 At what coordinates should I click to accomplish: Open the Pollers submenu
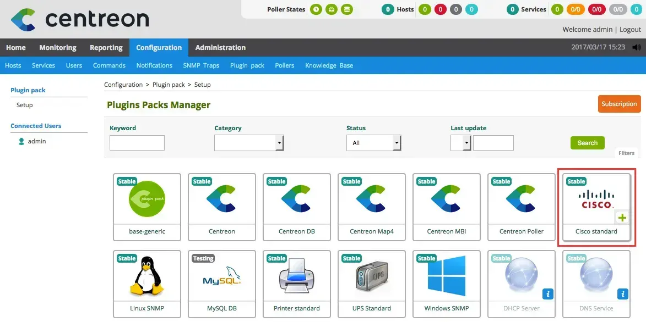coord(285,65)
